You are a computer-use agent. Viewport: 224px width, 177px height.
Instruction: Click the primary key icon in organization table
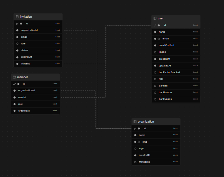point(135,129)
